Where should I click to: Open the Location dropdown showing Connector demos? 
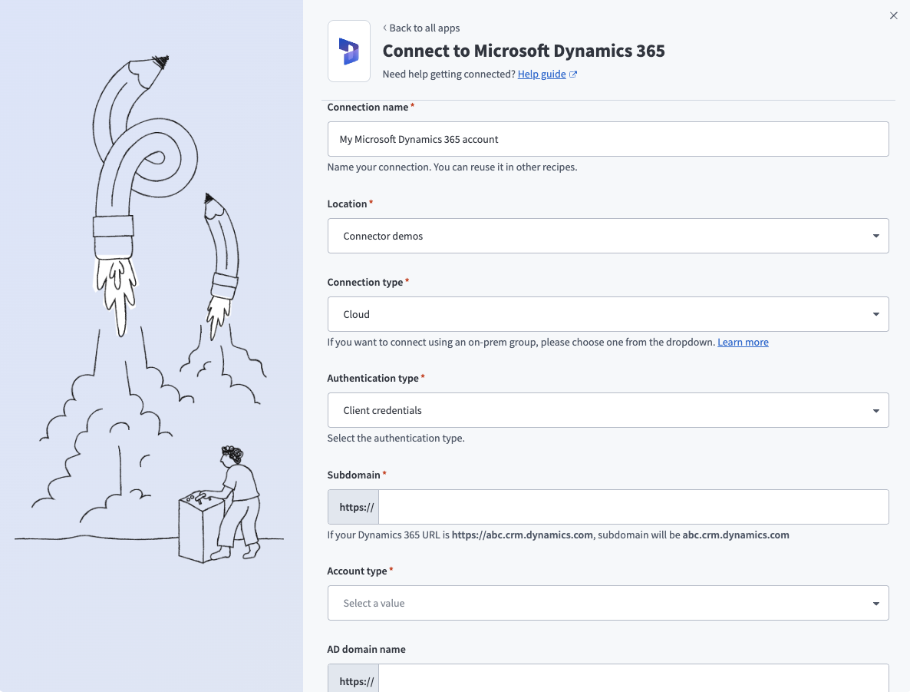pyautogui.click(x=606, y=236)
